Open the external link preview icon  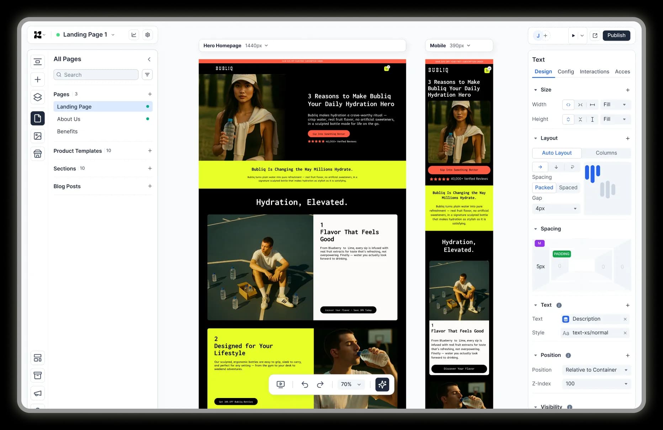click(595, 36)
